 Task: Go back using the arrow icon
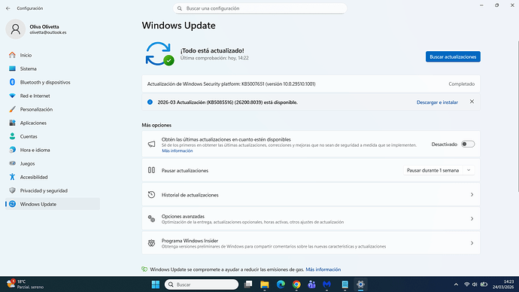[x=8, y=8]
